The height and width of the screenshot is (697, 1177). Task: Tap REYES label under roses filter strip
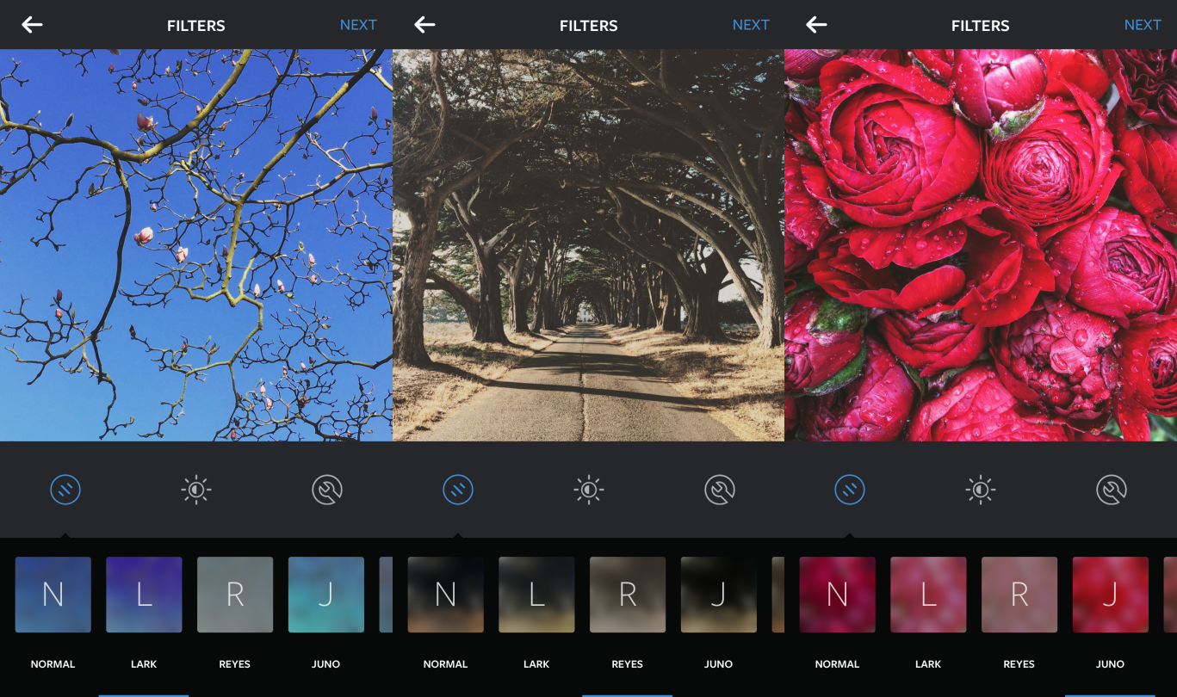pyautogui.click(x=1019, y=664)
